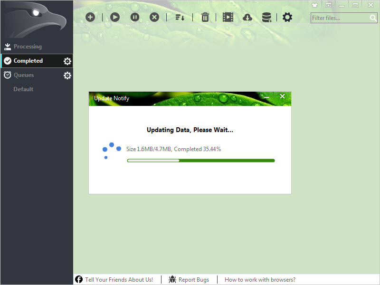Minimize the Update Notify dialog
This screenshot has height=285, width=380.
(x=266, y=97)
